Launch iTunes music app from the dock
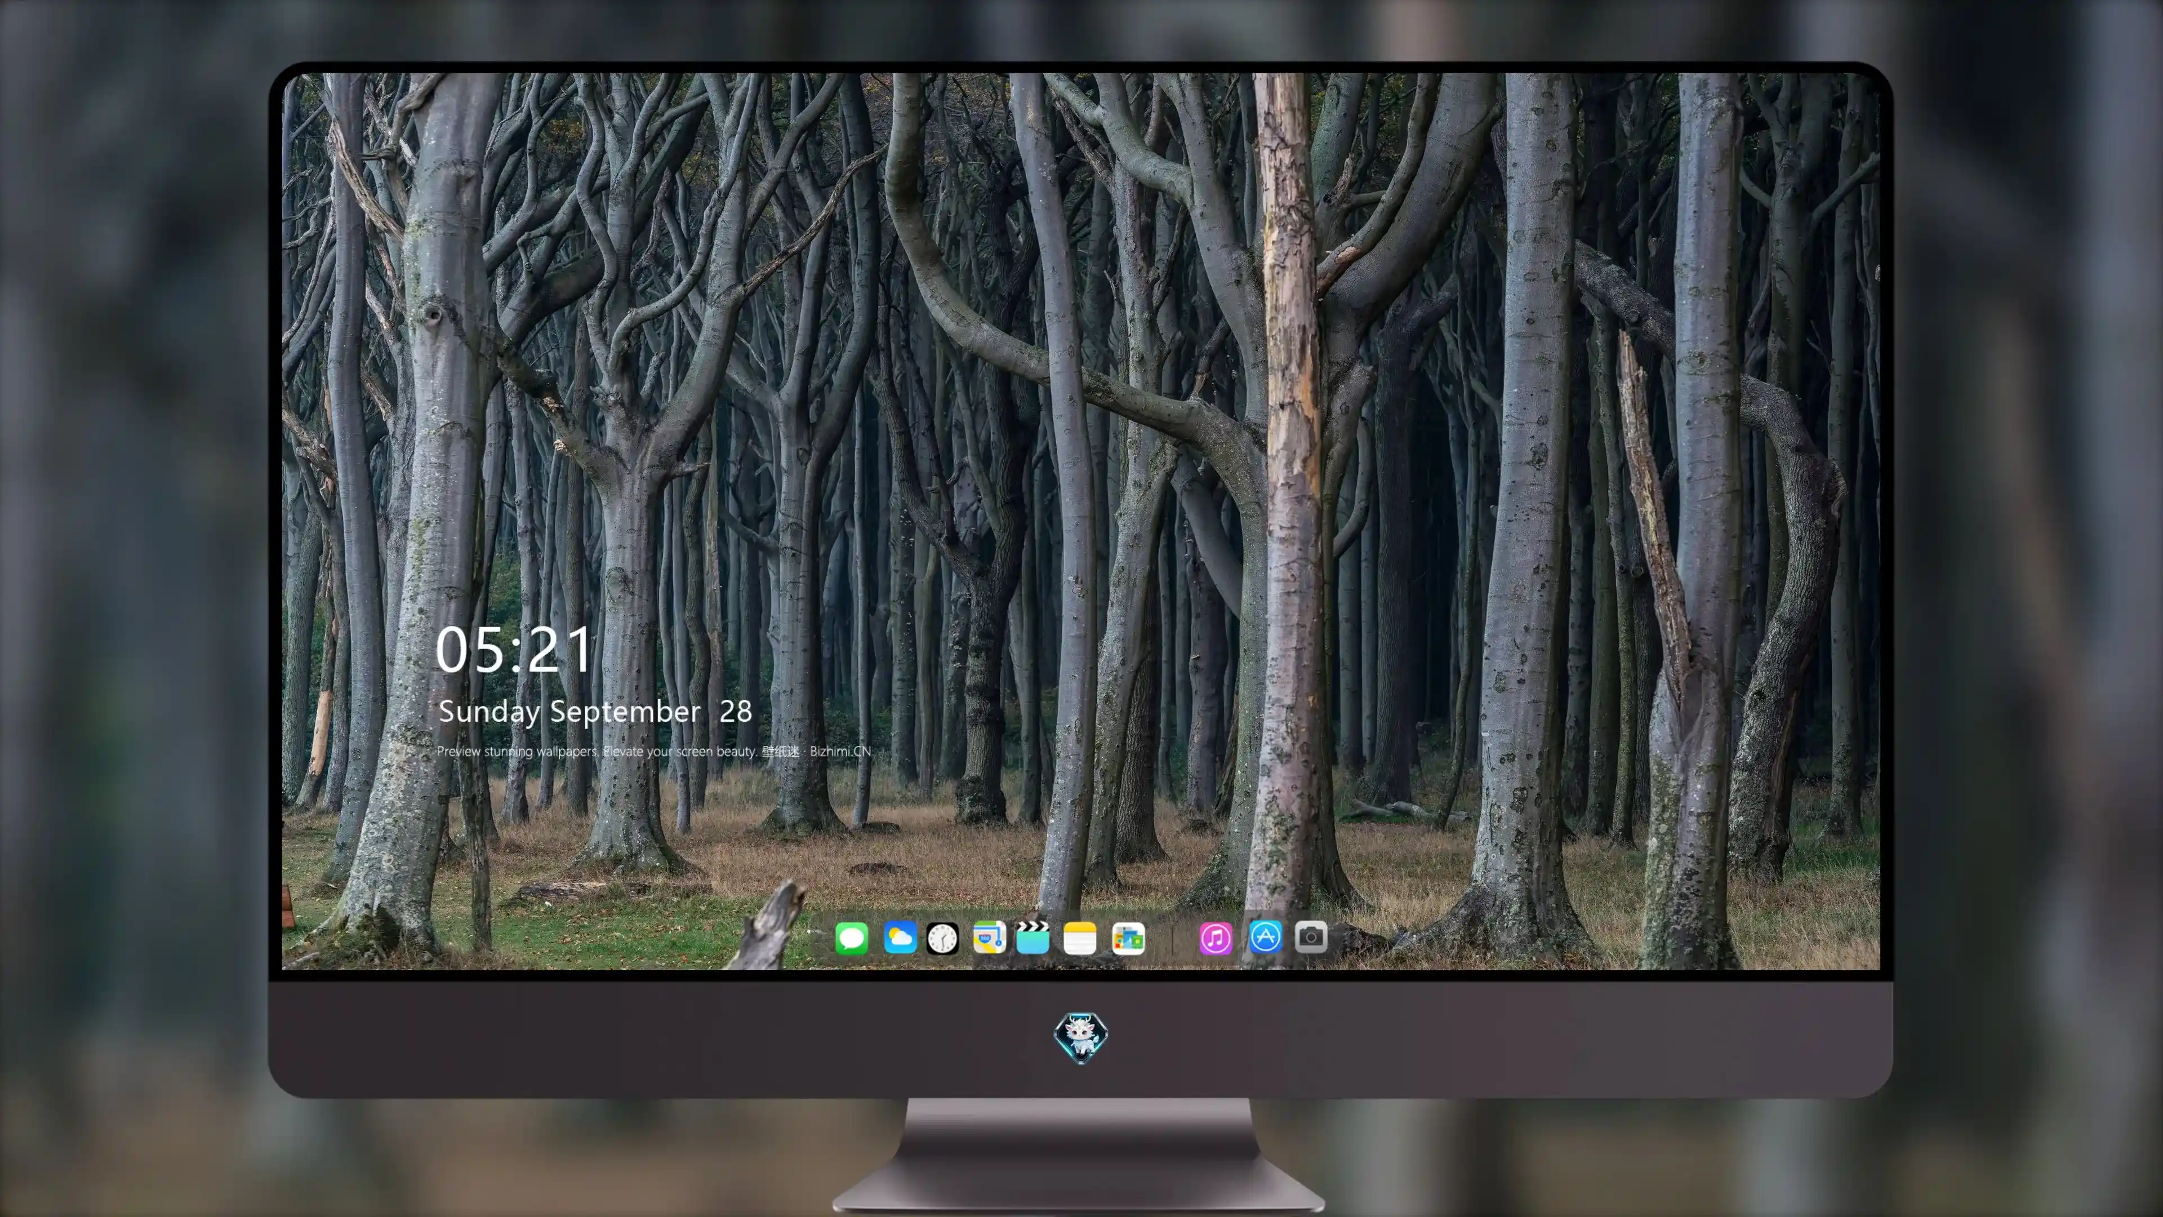The height and width of the screenshot is (1217, 2163). pyautogui.click(x=1216, y=938)
